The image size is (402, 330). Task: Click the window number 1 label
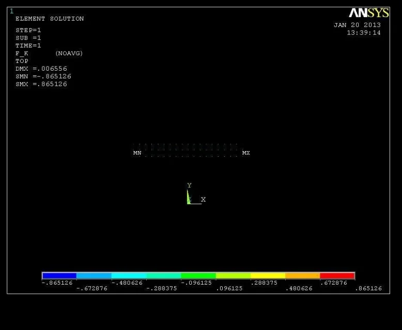pyautogui.click(x=11, y=11)
